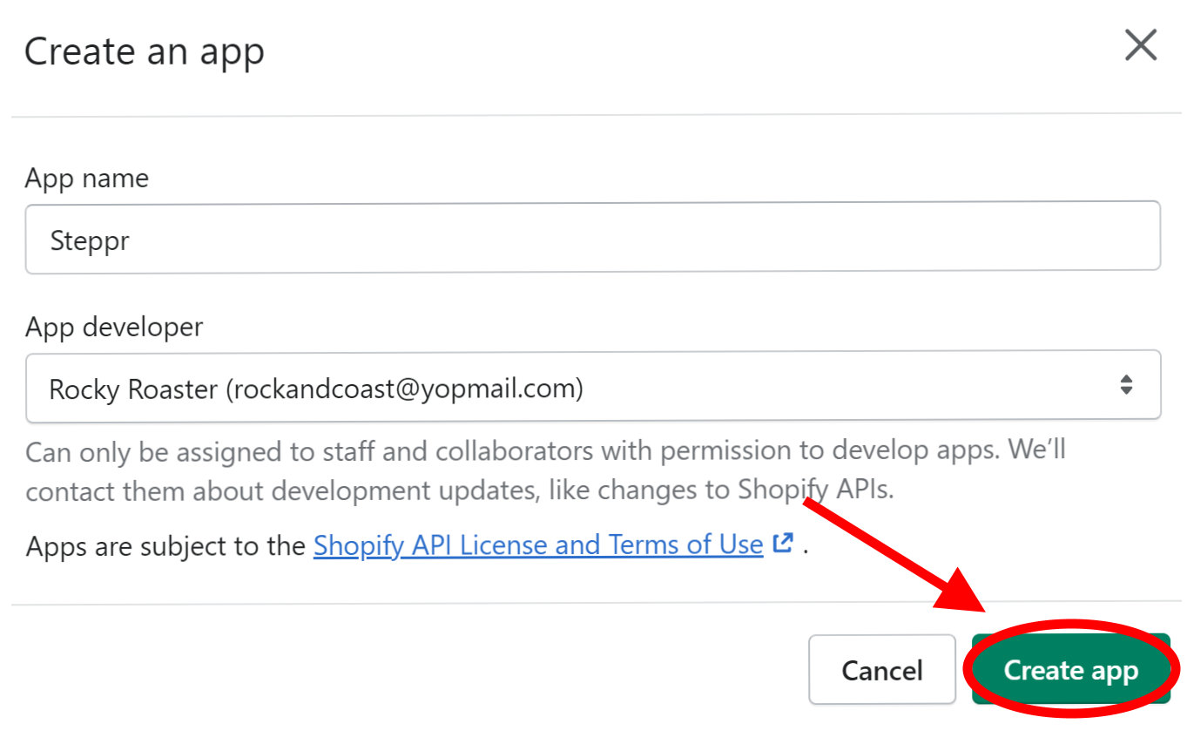Close the Create an app dialog
Screen dimensions: 1187x744
[1140, 44]
